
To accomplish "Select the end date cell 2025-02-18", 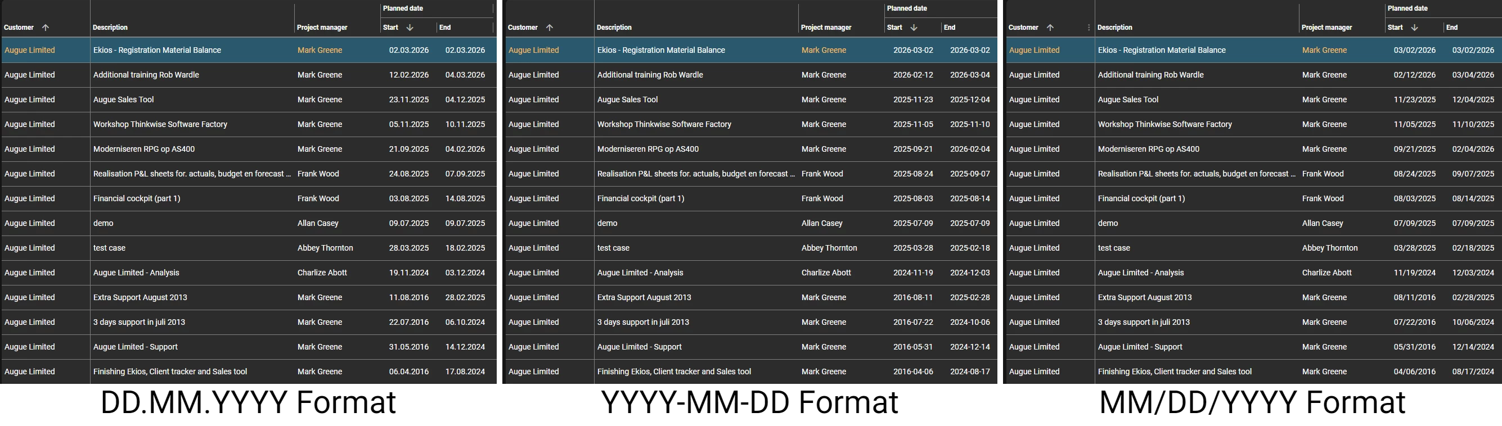I will [x=970, y=248].
